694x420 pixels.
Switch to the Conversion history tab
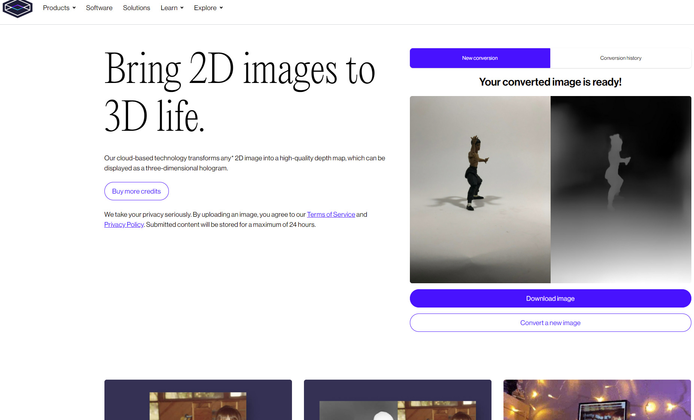pos(620,58)
